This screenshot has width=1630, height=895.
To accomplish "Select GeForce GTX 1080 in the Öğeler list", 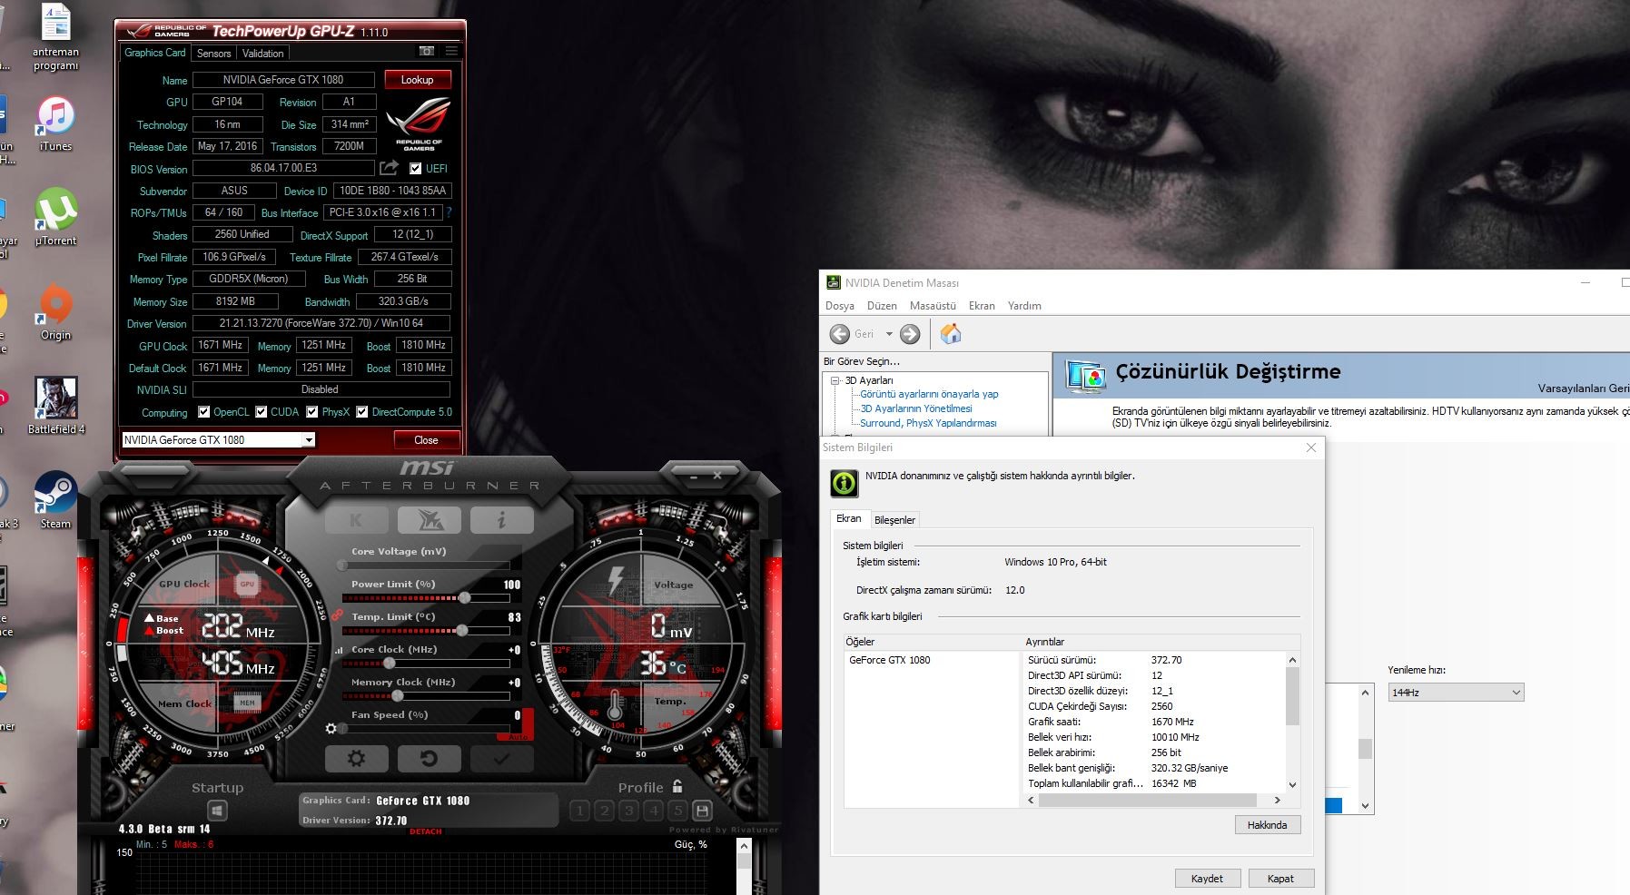I will pos(890,660).
